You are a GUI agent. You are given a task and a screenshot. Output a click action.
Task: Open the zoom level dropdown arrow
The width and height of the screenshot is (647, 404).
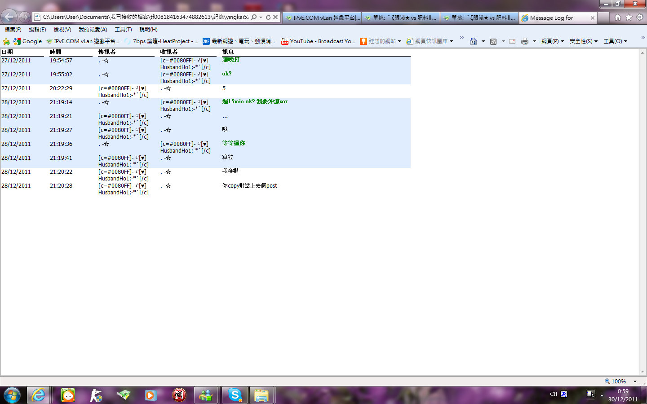pyautogui.click(x=635, y=381)
